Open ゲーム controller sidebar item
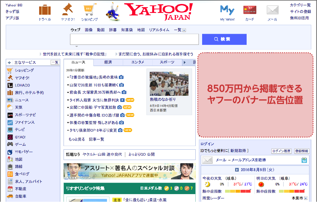 (x=20, y=145)
